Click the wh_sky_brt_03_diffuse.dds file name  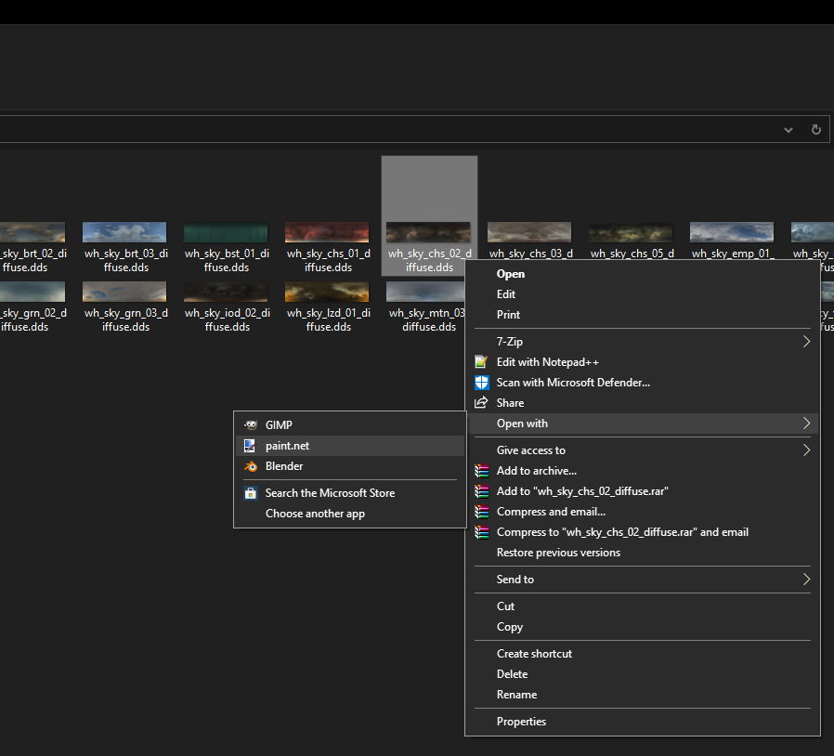click(126, 261)
